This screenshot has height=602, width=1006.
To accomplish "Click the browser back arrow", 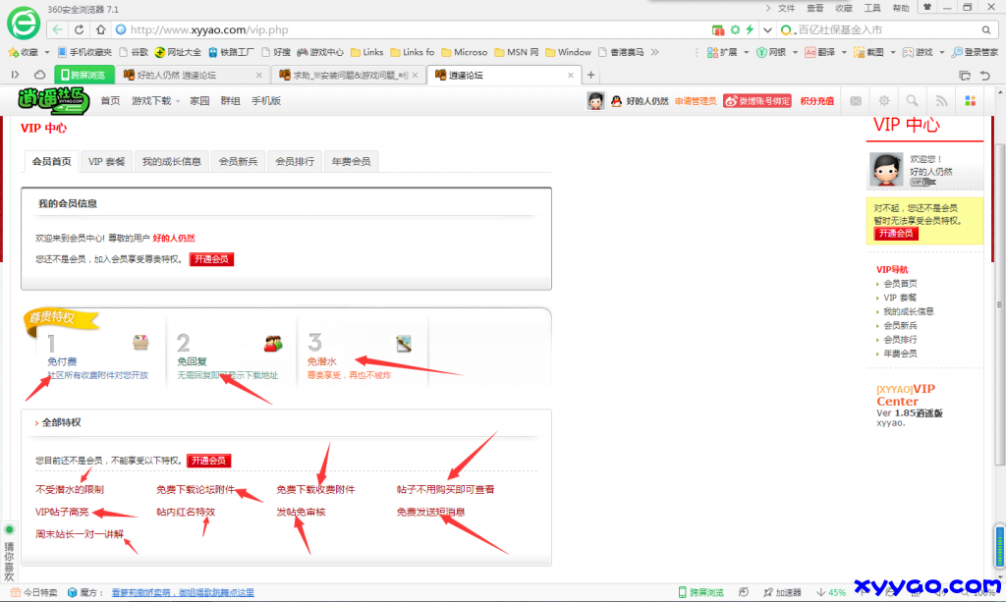I will [x=58, y=29].
